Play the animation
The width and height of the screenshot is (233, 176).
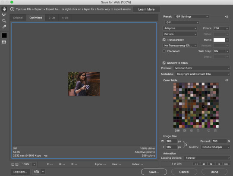(x=211, y=164)
